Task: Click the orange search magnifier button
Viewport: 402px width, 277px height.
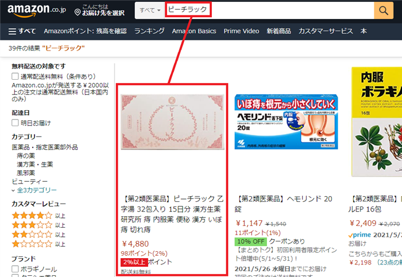Action: coord(384,10)
